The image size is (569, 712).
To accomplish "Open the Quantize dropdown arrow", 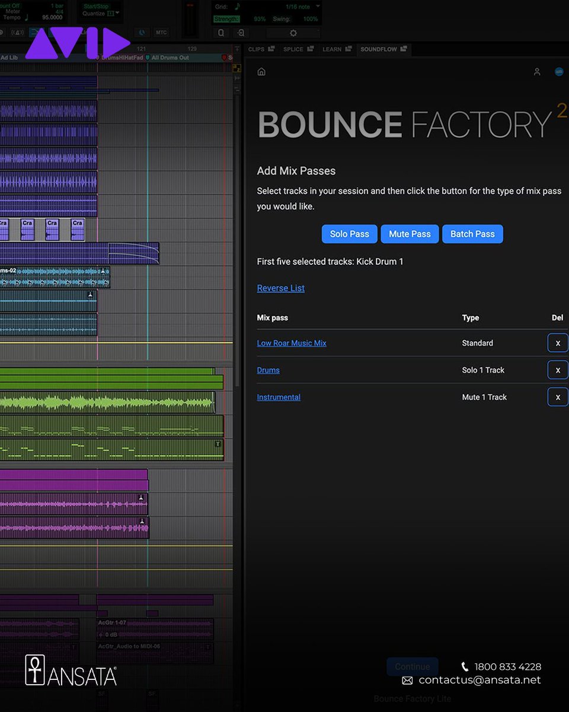I will tap(117, 13).
